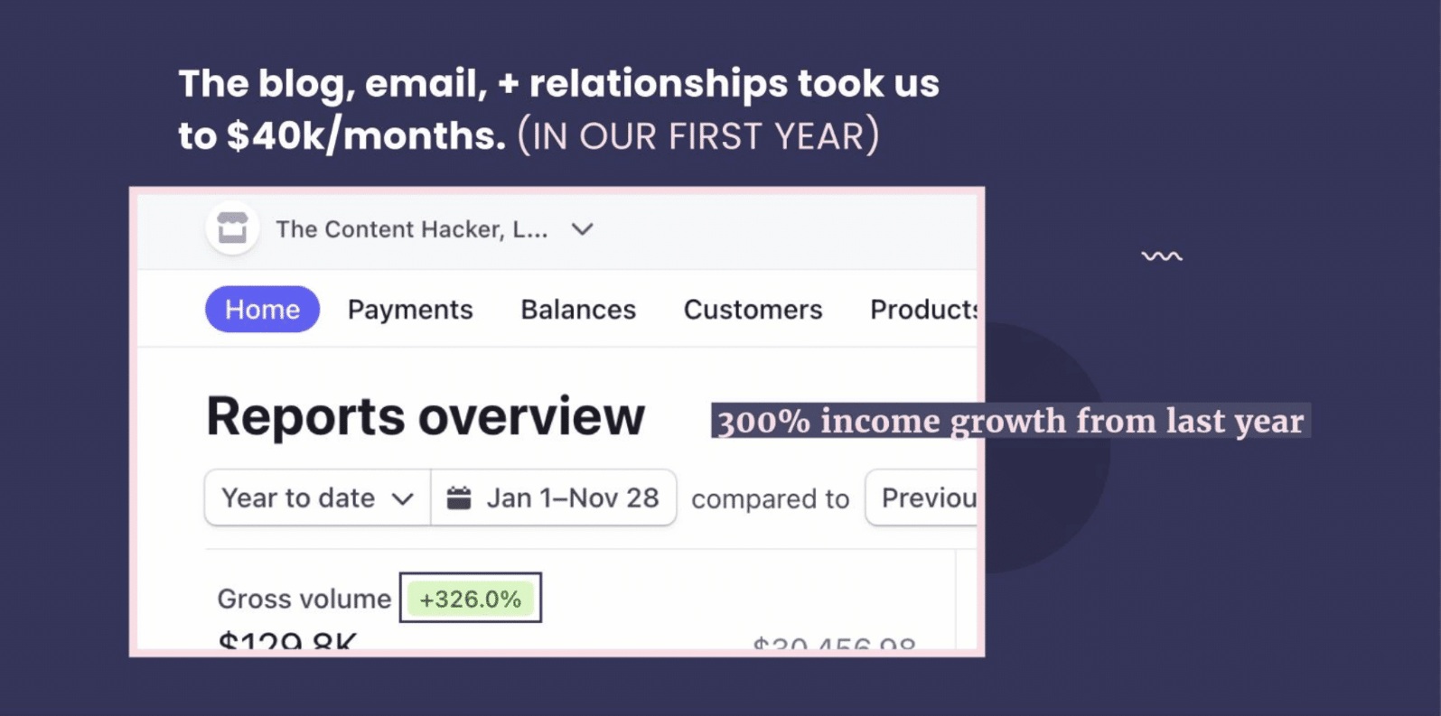Viewport: 1441px width, 716px height.
Task: Open the Payments tab
Action: coord(410,310)
